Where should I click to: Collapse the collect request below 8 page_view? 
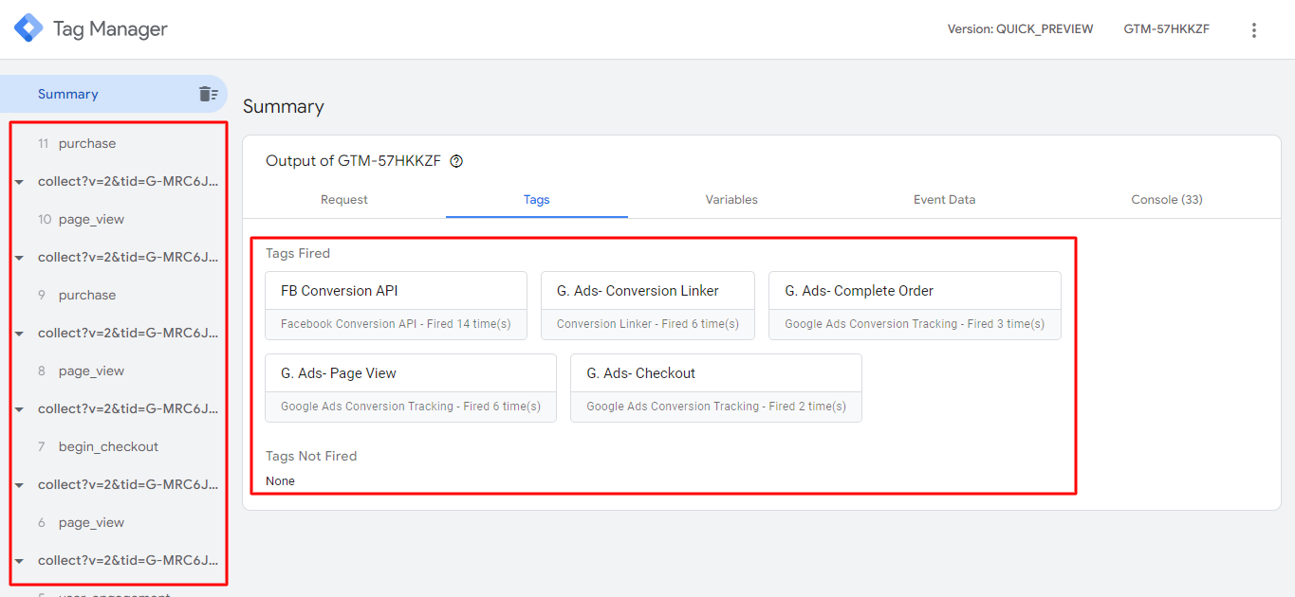(x=19, y=409)
